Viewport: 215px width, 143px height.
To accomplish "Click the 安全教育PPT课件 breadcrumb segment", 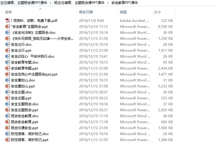I will pyautogui.click(x=125, y=3).
